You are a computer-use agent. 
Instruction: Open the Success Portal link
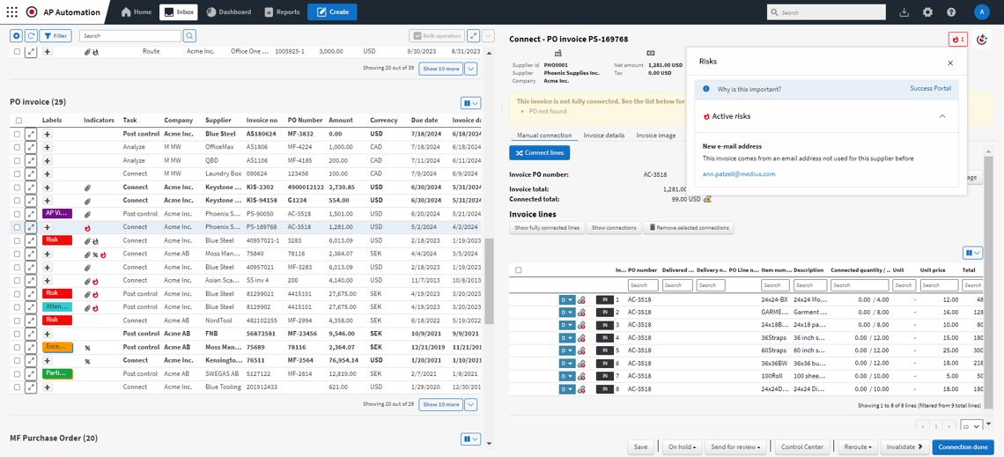click(x=930, y=88)
